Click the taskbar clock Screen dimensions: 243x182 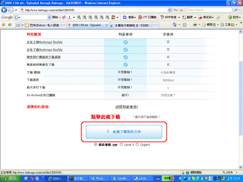coord(234,178)
